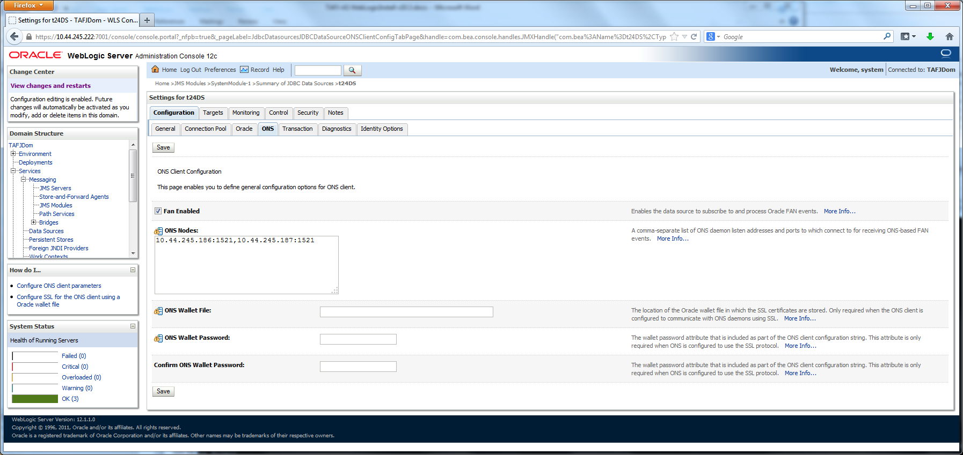Switch to the Monitoring tab
This screenshot has width=963, height=455.
point(246,113)
